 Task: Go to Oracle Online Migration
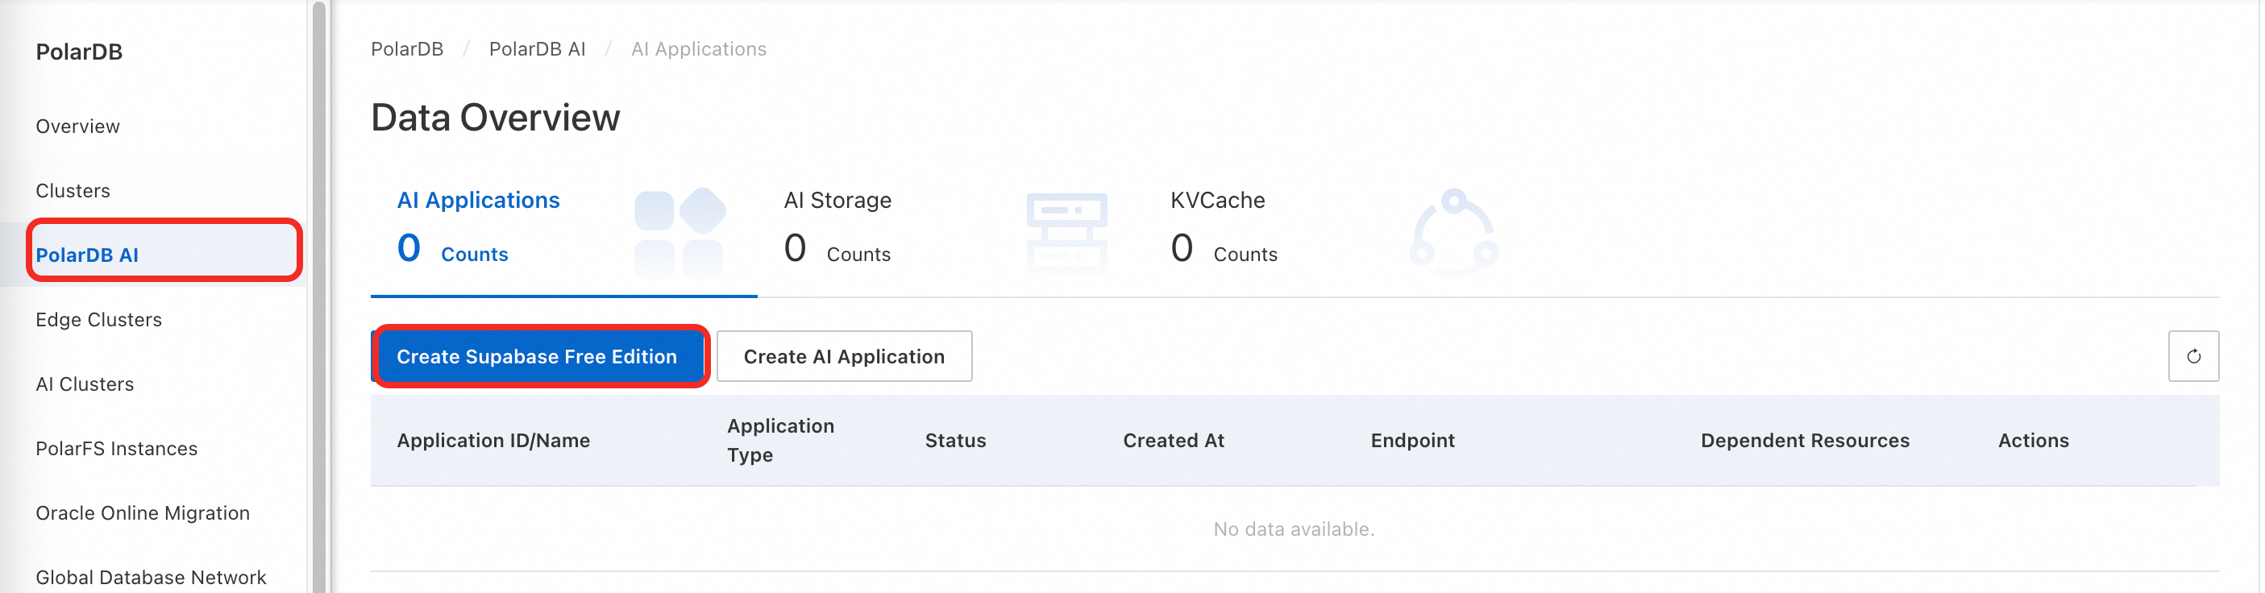point(143,513)
